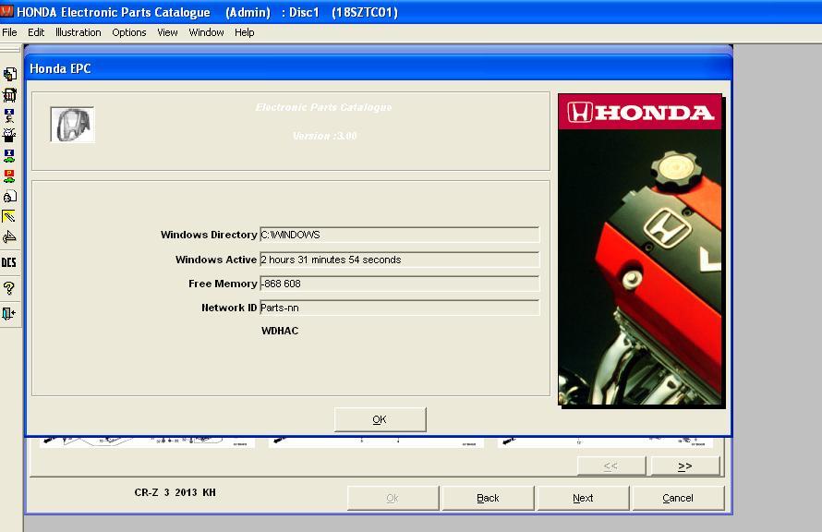
Task: Click the Back button
Action: pos(488,498)
